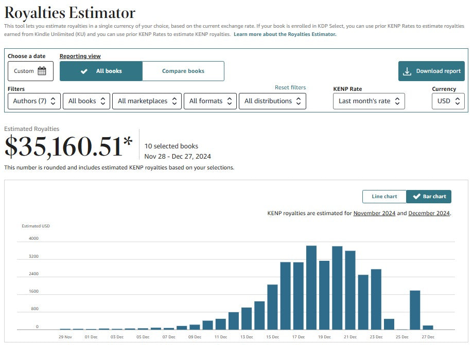Switch chart to Line chart
Screen dimensions: 473x345
pos(384,197)
